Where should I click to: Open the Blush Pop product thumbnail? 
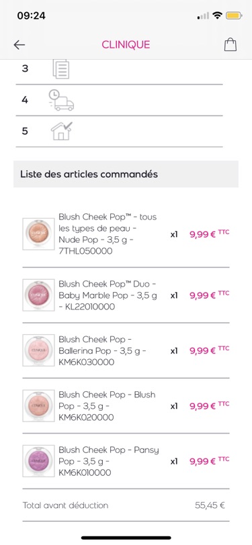tap(38, 405)
